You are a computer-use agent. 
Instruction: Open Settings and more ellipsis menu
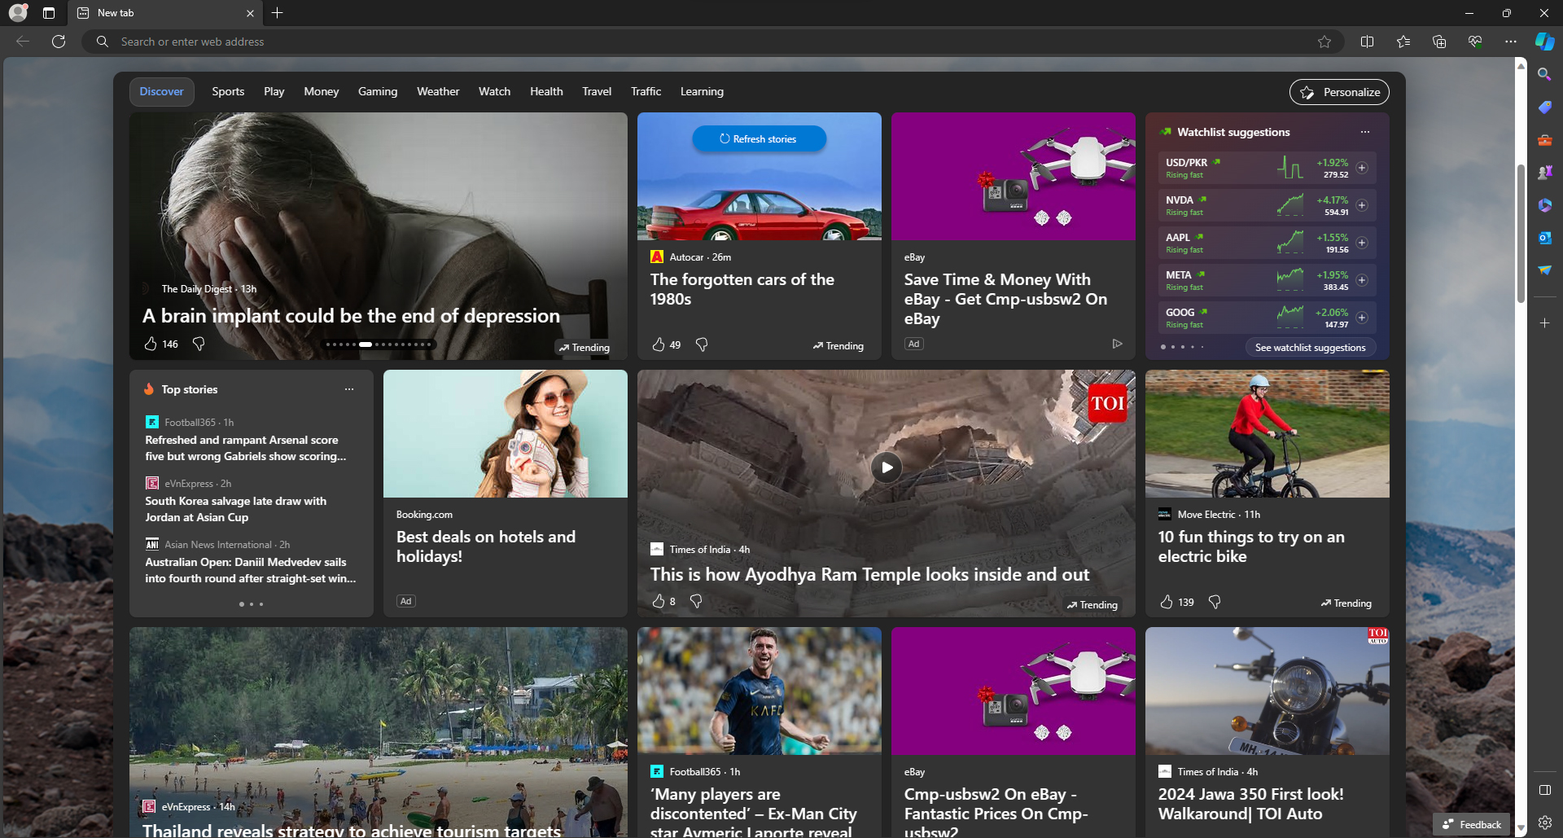click(1511, 42)
